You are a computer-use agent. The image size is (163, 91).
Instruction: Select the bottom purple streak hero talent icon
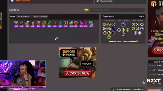click(x=123, y=34)
